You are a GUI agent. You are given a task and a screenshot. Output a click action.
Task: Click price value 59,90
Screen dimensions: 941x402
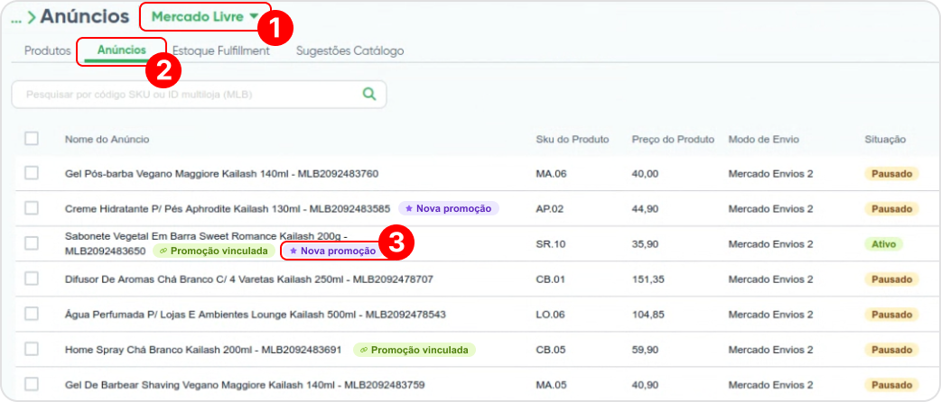coord(645,350)
